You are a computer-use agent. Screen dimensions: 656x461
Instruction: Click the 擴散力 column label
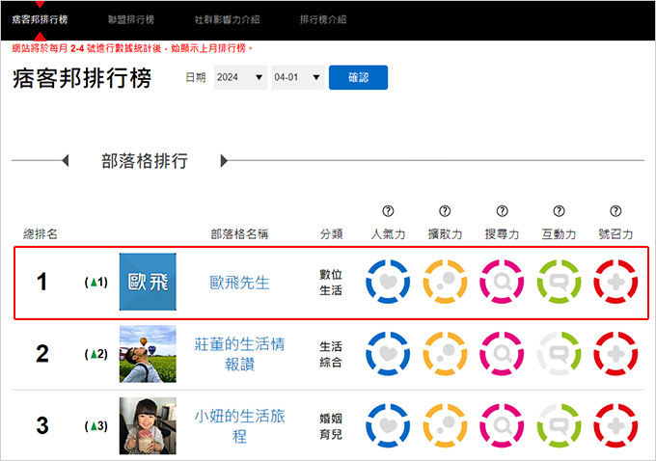coord(445,233)
